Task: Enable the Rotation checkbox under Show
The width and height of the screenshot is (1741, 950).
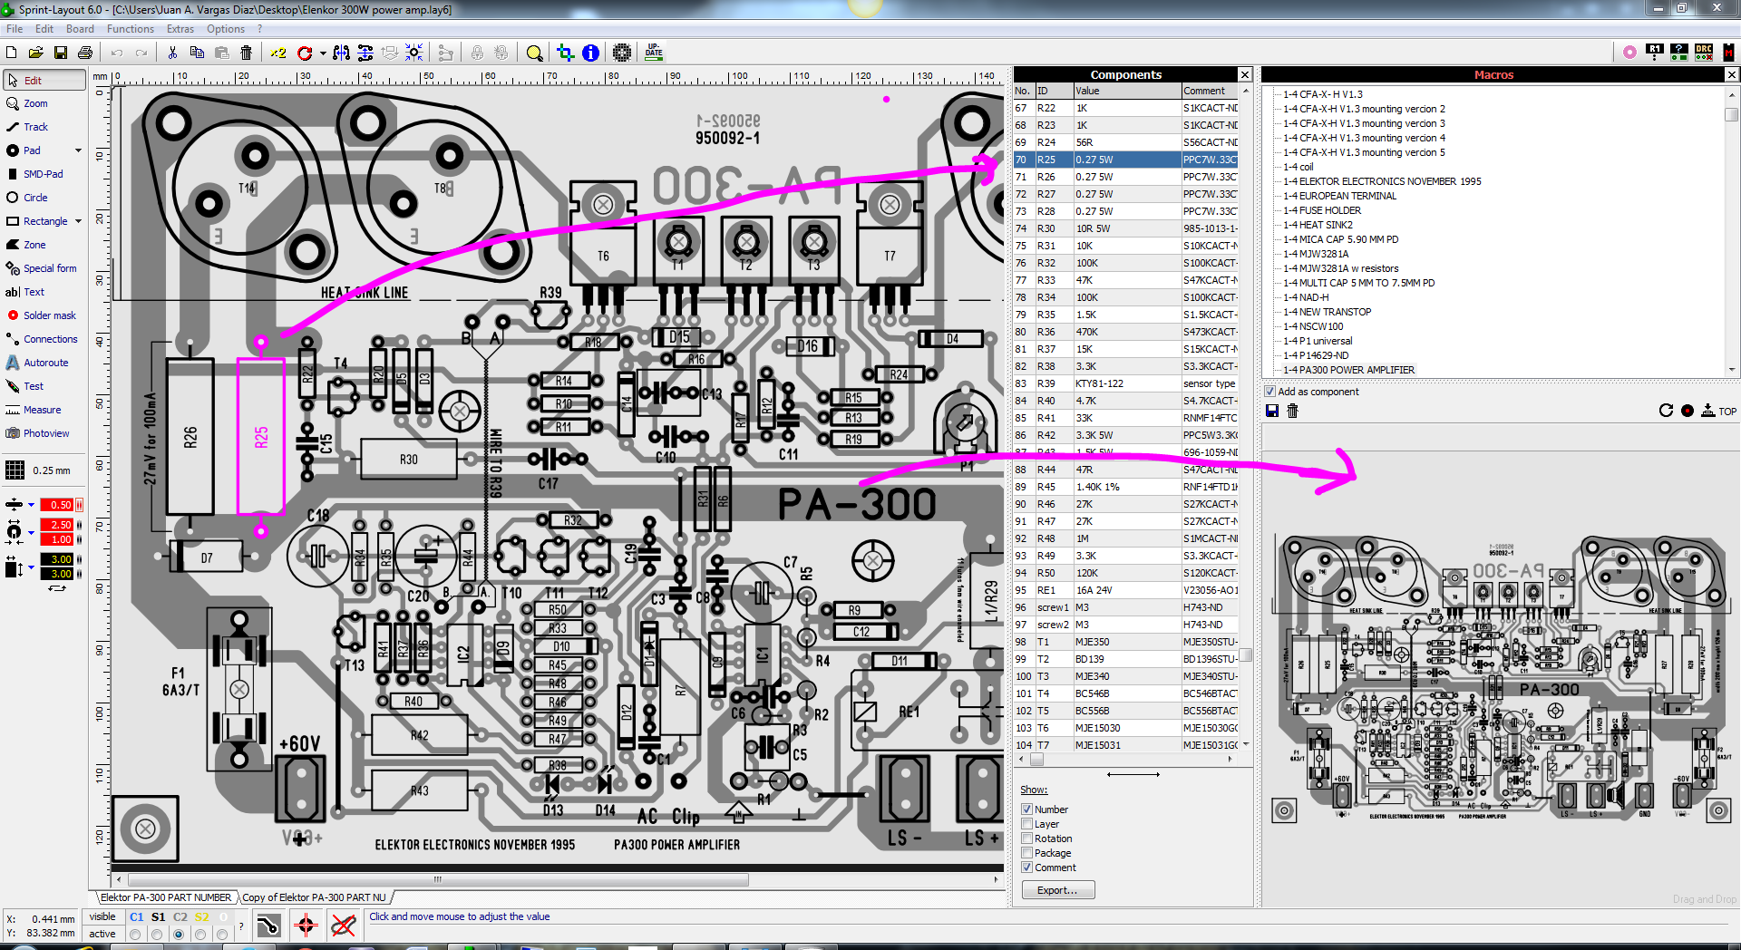Action: 1027,839
